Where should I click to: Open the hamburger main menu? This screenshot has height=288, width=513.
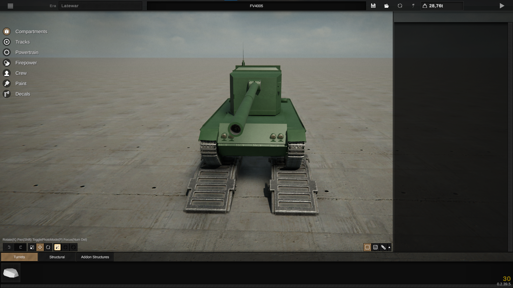10,6
